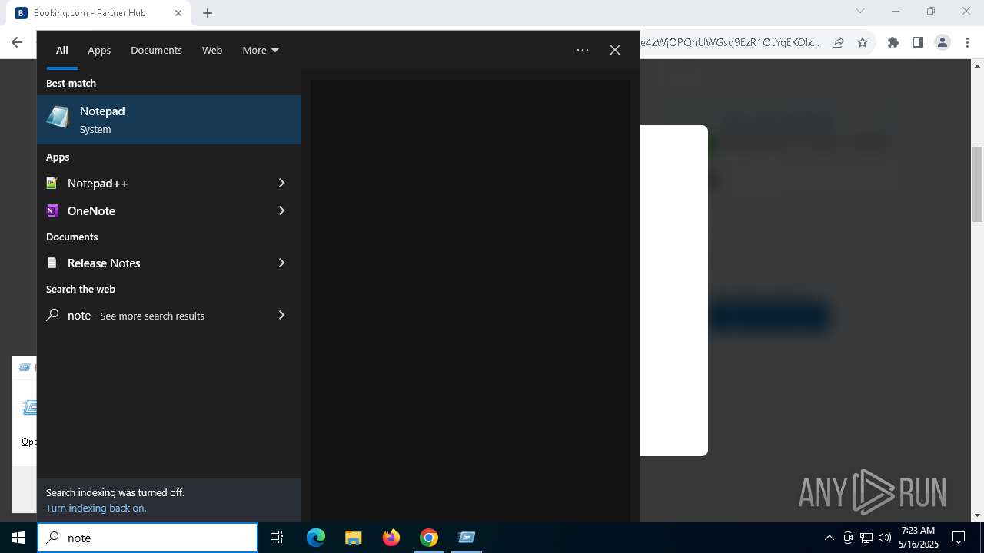Screen dimensions: 984x553
Task: Expand OneNote result details
Action: (281, 210)
